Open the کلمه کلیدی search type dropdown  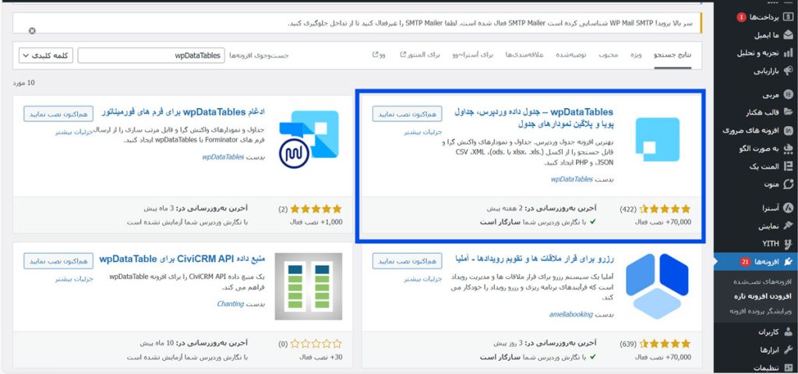tap(46, 55)
